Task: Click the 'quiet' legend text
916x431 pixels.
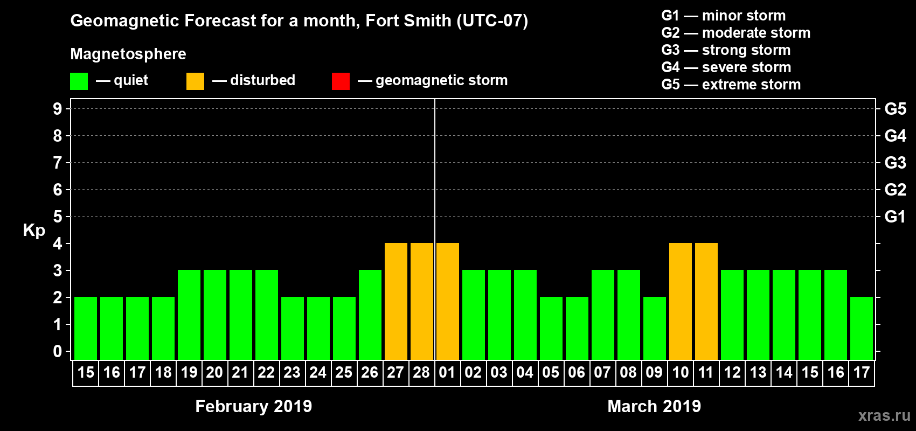Action: [131, 81]
